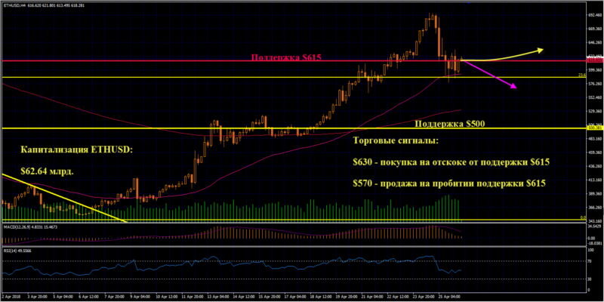Select the 'Поддержка $500' label

click(449, 124)
